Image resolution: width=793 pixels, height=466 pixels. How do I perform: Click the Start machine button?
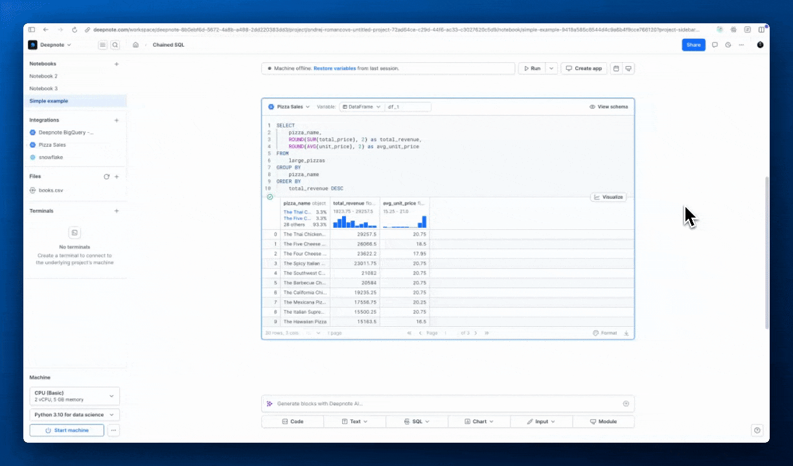67,430
